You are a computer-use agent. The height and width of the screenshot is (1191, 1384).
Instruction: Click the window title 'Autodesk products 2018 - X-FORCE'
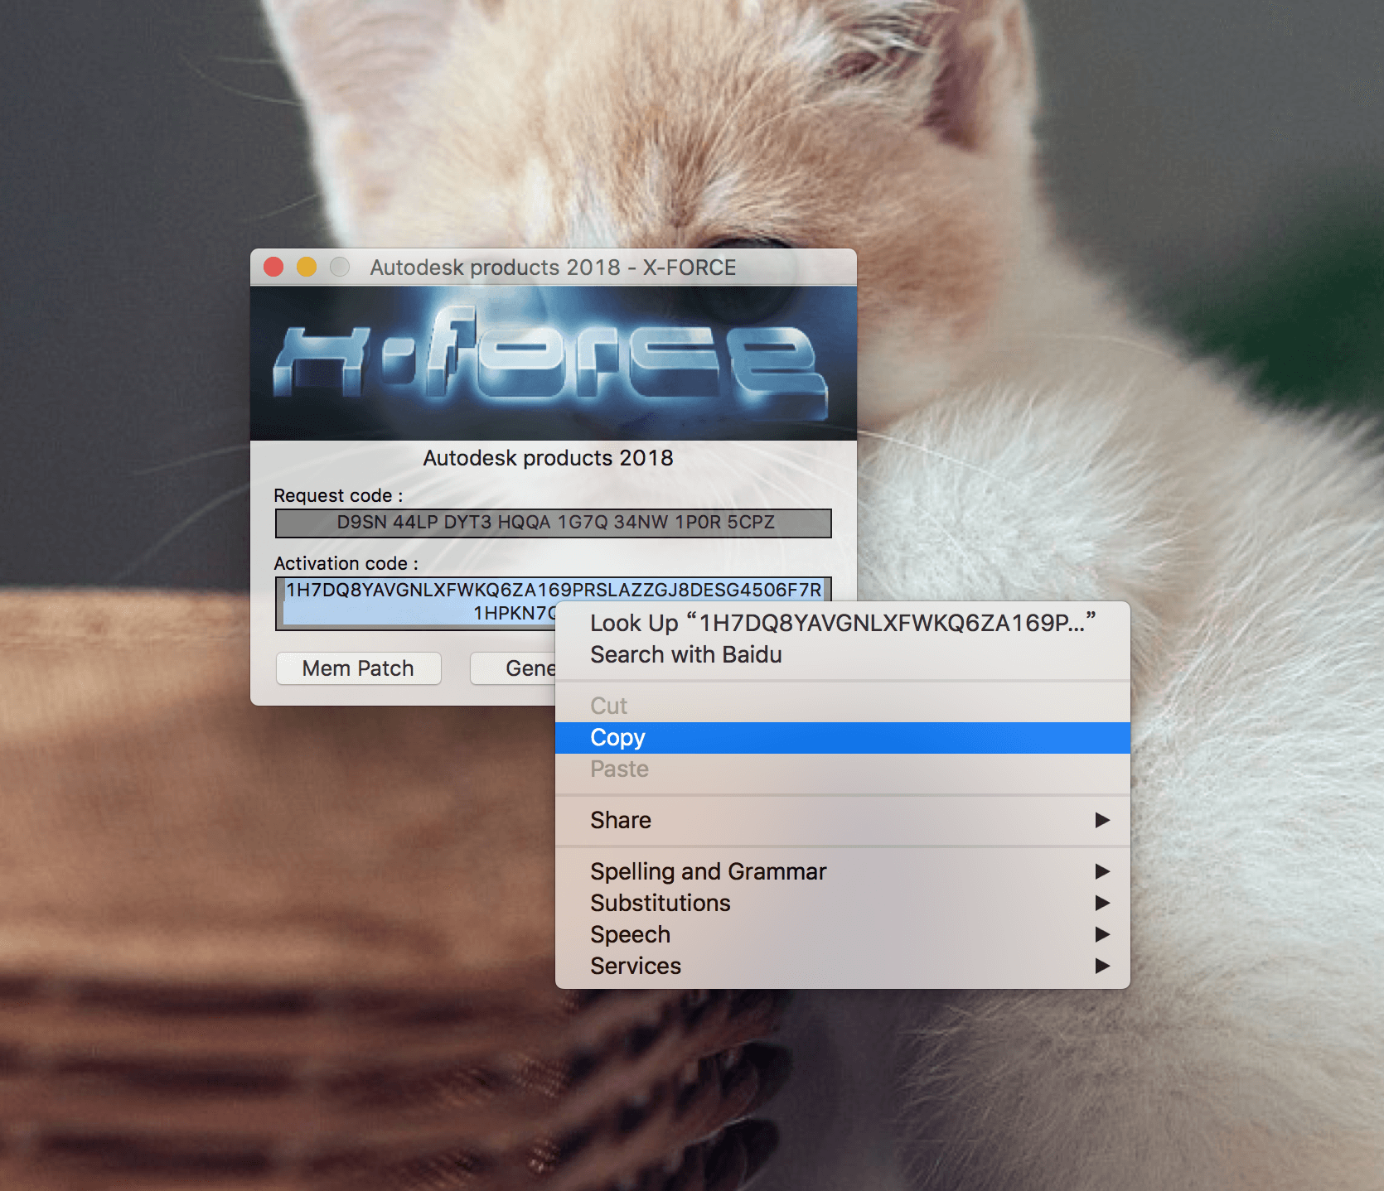(553, 268)
